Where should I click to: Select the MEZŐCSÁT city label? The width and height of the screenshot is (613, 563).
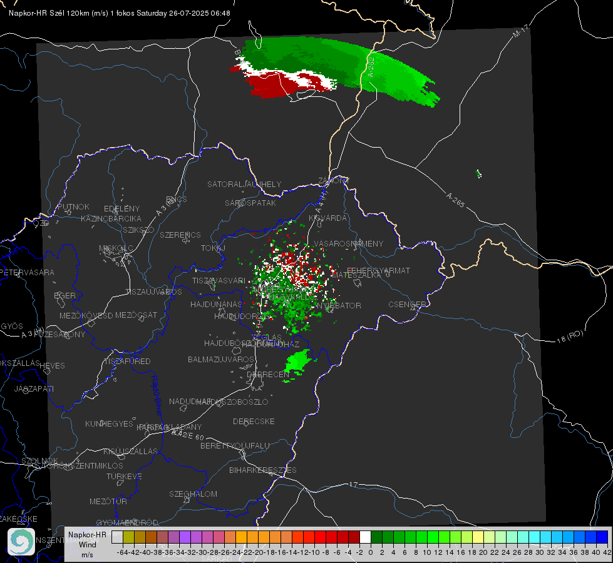[x=136, y=315]
